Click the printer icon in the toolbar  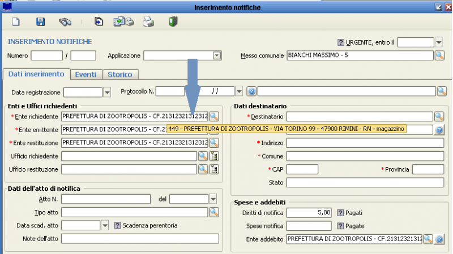148,22
